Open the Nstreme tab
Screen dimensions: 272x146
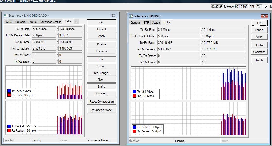point(20,22)
